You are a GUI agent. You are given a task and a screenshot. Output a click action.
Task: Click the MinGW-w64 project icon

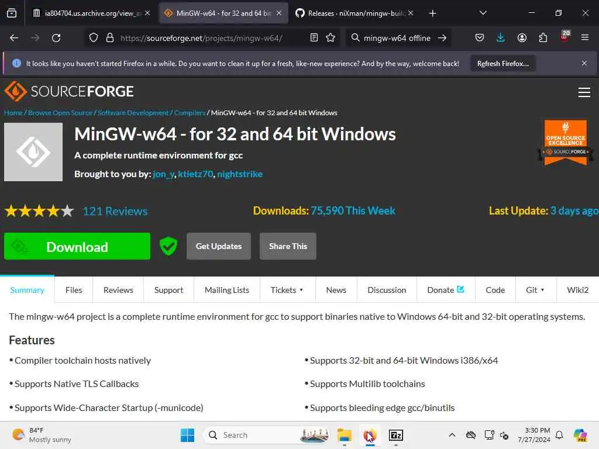click(x=33, y=152)
